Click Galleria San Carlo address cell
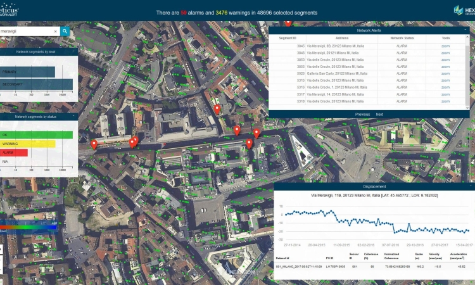The height and width of the screenshot is (285, 475). (x=337, y=73)
